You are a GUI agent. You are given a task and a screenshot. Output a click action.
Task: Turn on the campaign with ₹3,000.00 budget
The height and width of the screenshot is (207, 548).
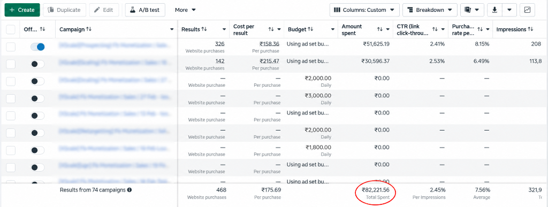tap(37, 98)
